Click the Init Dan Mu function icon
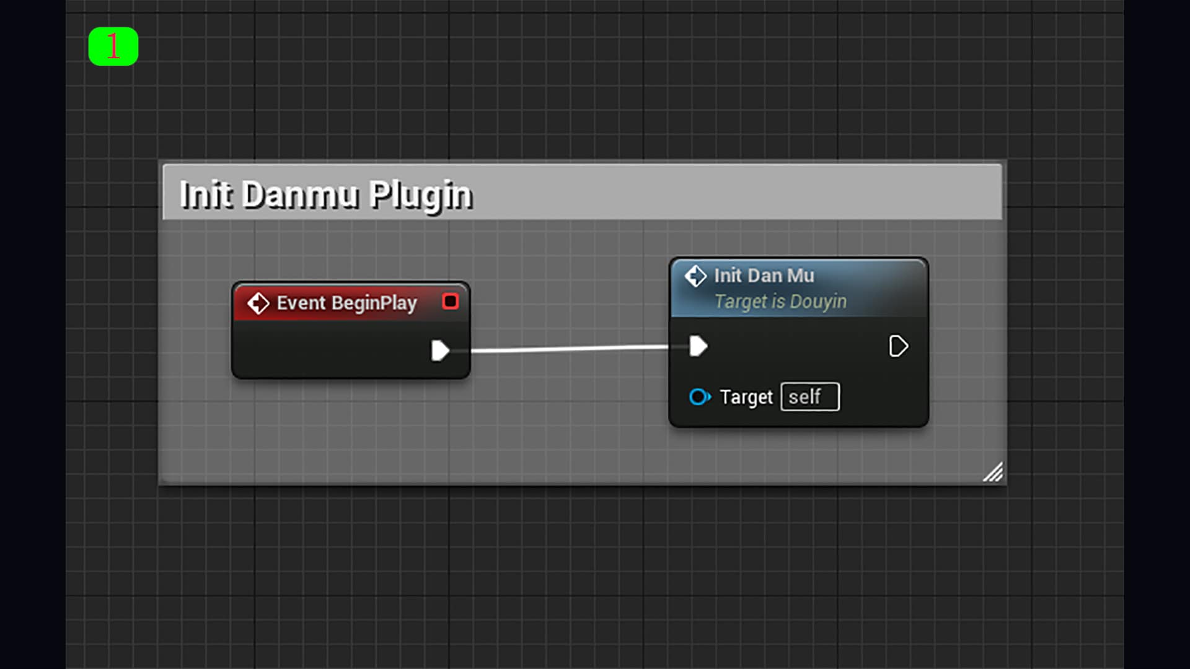Image resolution: width=1190 pixels, height=669 pixels. point(695,276)
